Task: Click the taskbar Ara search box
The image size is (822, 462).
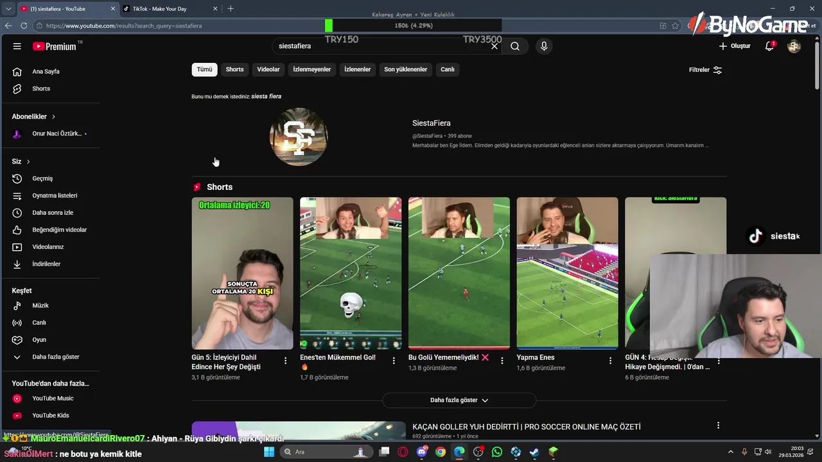Action: click(327, 452)
